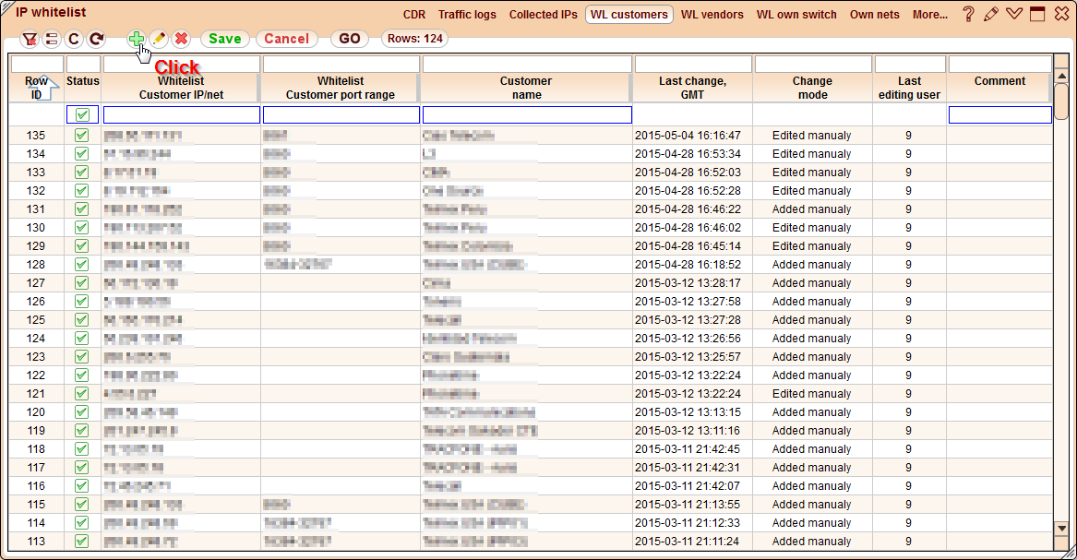Select the pencil icon in the top-right corner
The image size is (1077, 560).
989,13
